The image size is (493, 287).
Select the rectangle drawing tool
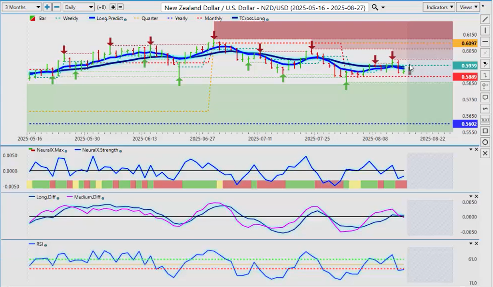point(485,131)
